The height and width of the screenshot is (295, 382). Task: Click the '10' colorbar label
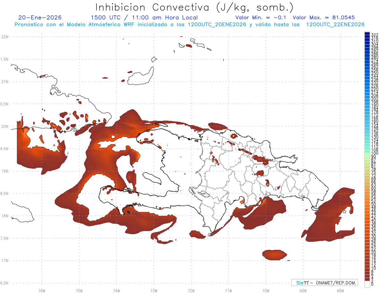click(x=373, y=268)
